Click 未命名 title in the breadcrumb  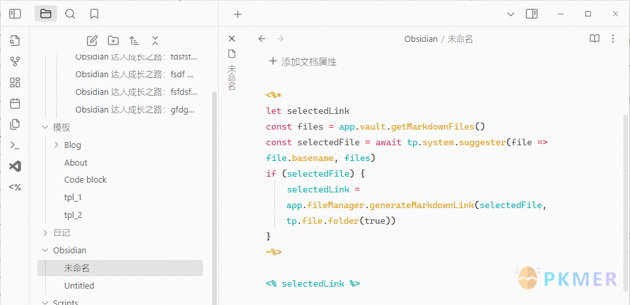[460, 39]
